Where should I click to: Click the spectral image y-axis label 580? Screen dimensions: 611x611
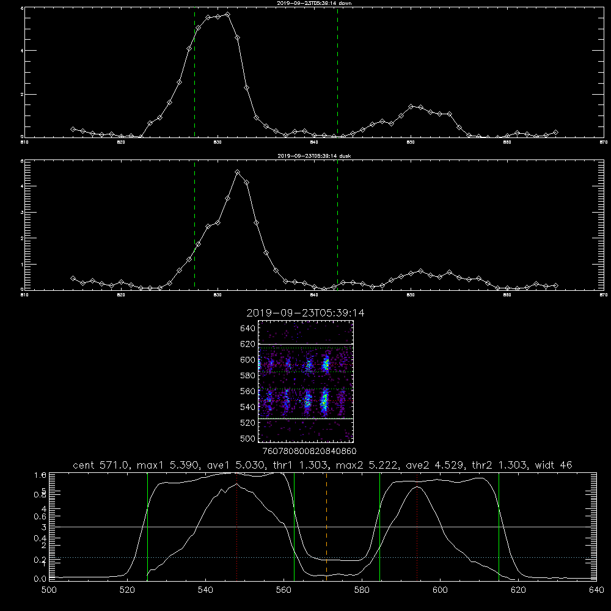[x=248, y=376]
